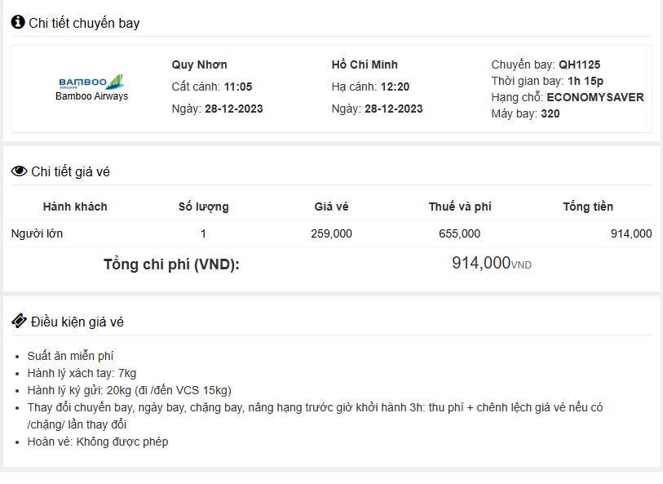This screenshot has height=484, width=663.
Task: Click the Hành khách column header
Action: (75, 206)
